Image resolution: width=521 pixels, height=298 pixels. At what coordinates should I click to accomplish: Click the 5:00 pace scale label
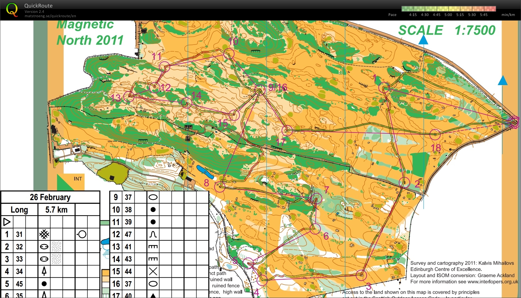[448, 15]
